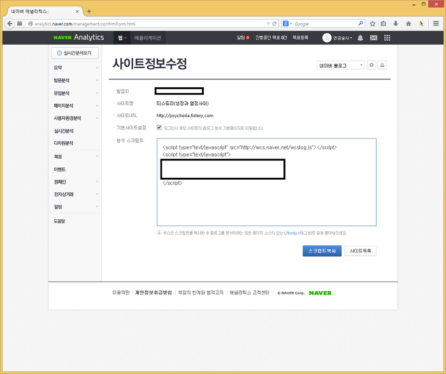Open 이벤트 in the sidebar
Viewport: 446px width, 374px height.
point(59,169)
